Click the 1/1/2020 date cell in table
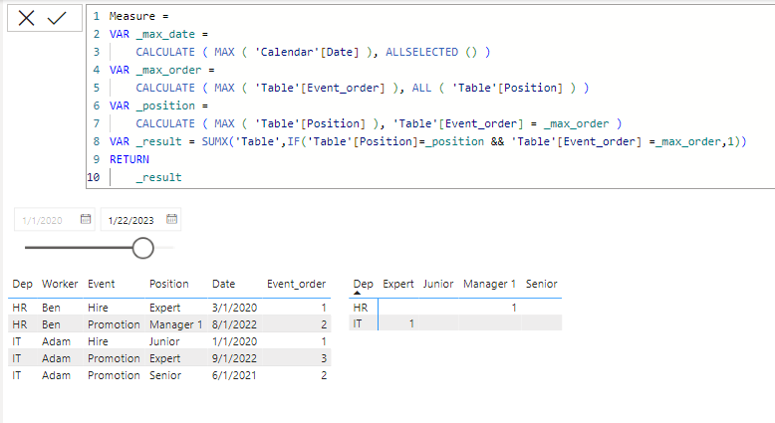The height and width of the screenshot is (423, 775). pyautogui.click(x=234, y=341)
